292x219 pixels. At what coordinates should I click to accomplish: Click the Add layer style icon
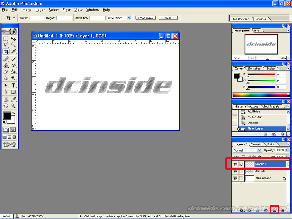(242, 210)
